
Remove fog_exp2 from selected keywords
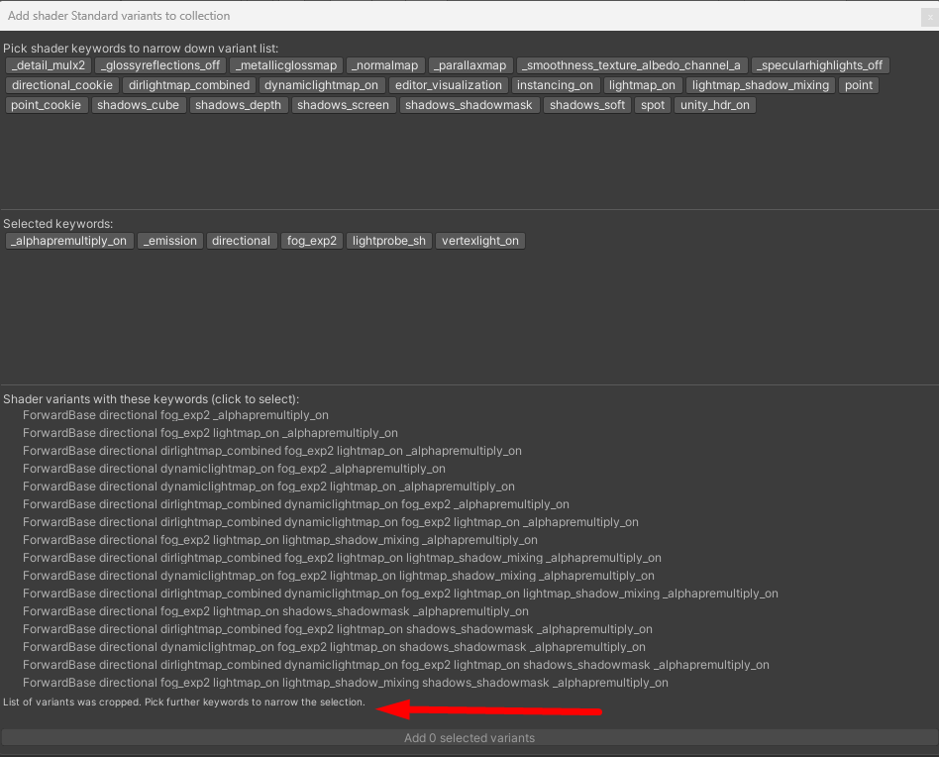click(311, 241)
